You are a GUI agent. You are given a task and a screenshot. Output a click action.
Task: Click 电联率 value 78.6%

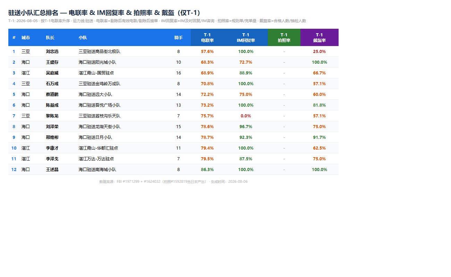point(207,127)
